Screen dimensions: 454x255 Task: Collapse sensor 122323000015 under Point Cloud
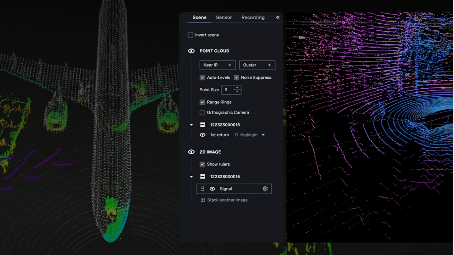pos(191,125)
